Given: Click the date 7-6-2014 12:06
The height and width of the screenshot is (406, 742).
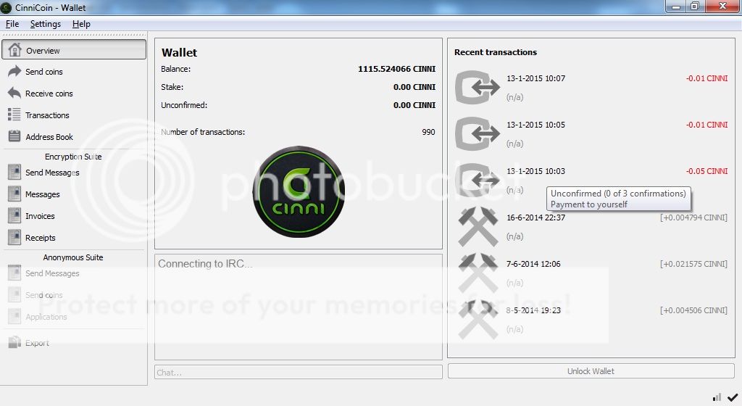Looking at the screenshot, I should pyautogui.click(x=533, y=264).
